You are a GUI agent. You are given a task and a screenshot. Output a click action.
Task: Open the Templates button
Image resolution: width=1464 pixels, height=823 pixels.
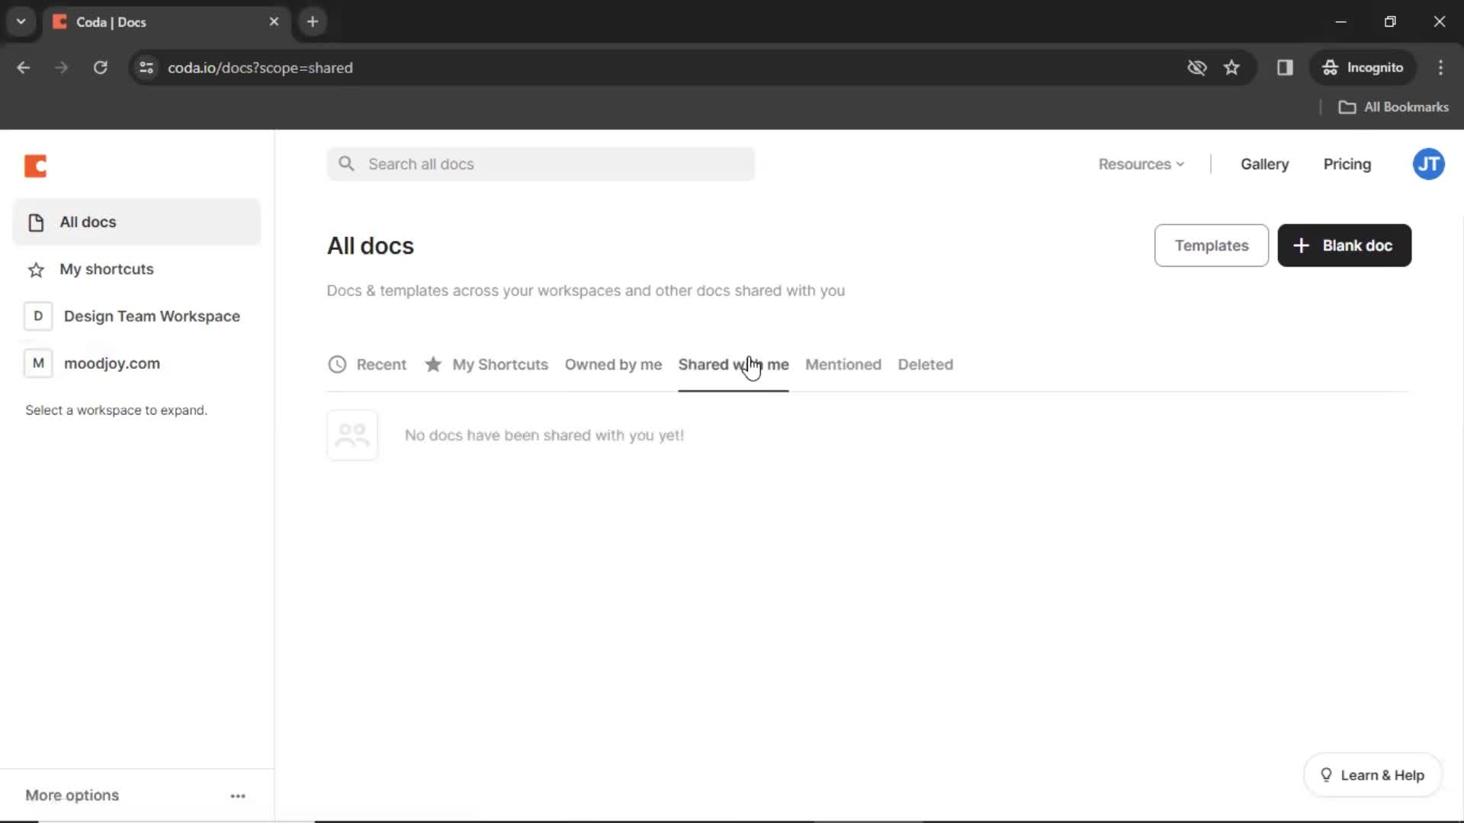tap(1212, 245)
